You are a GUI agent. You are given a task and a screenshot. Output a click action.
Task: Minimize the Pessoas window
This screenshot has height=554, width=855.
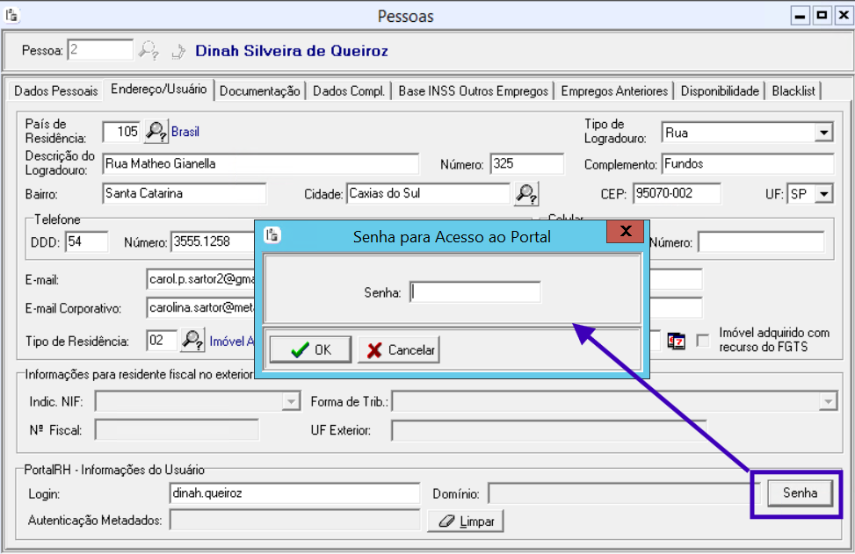click(x=800, y=16)
